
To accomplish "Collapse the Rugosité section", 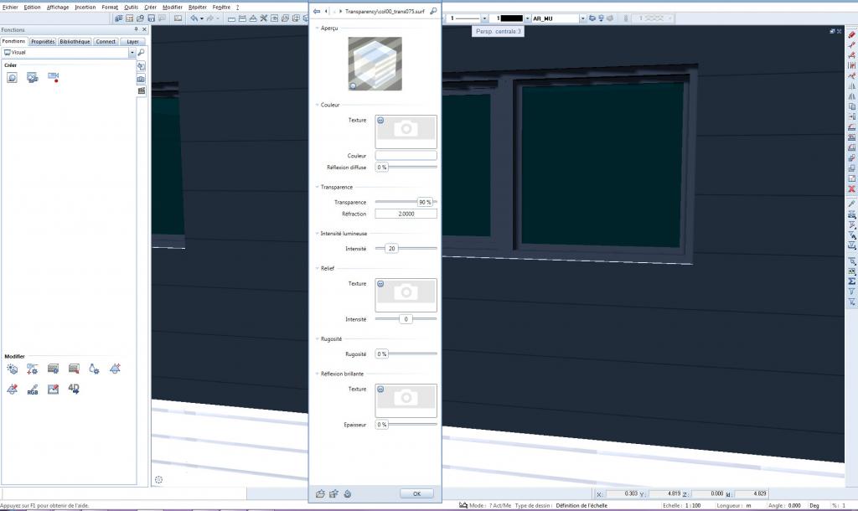I will coord(317,339).
